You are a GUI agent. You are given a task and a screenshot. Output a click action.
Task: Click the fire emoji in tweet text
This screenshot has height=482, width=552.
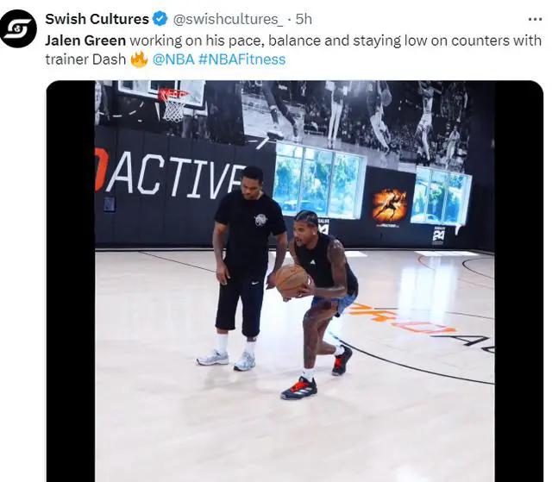tap(139, 59)
